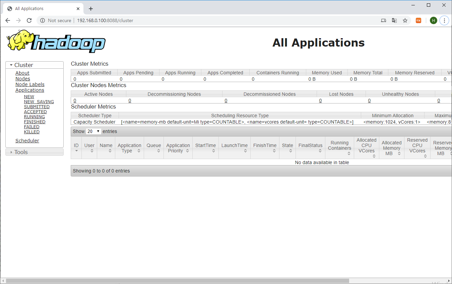Click the Hadoop elephant logo
Image resolution: width=452 pixels, height=284 pixels.
(56, 41)
